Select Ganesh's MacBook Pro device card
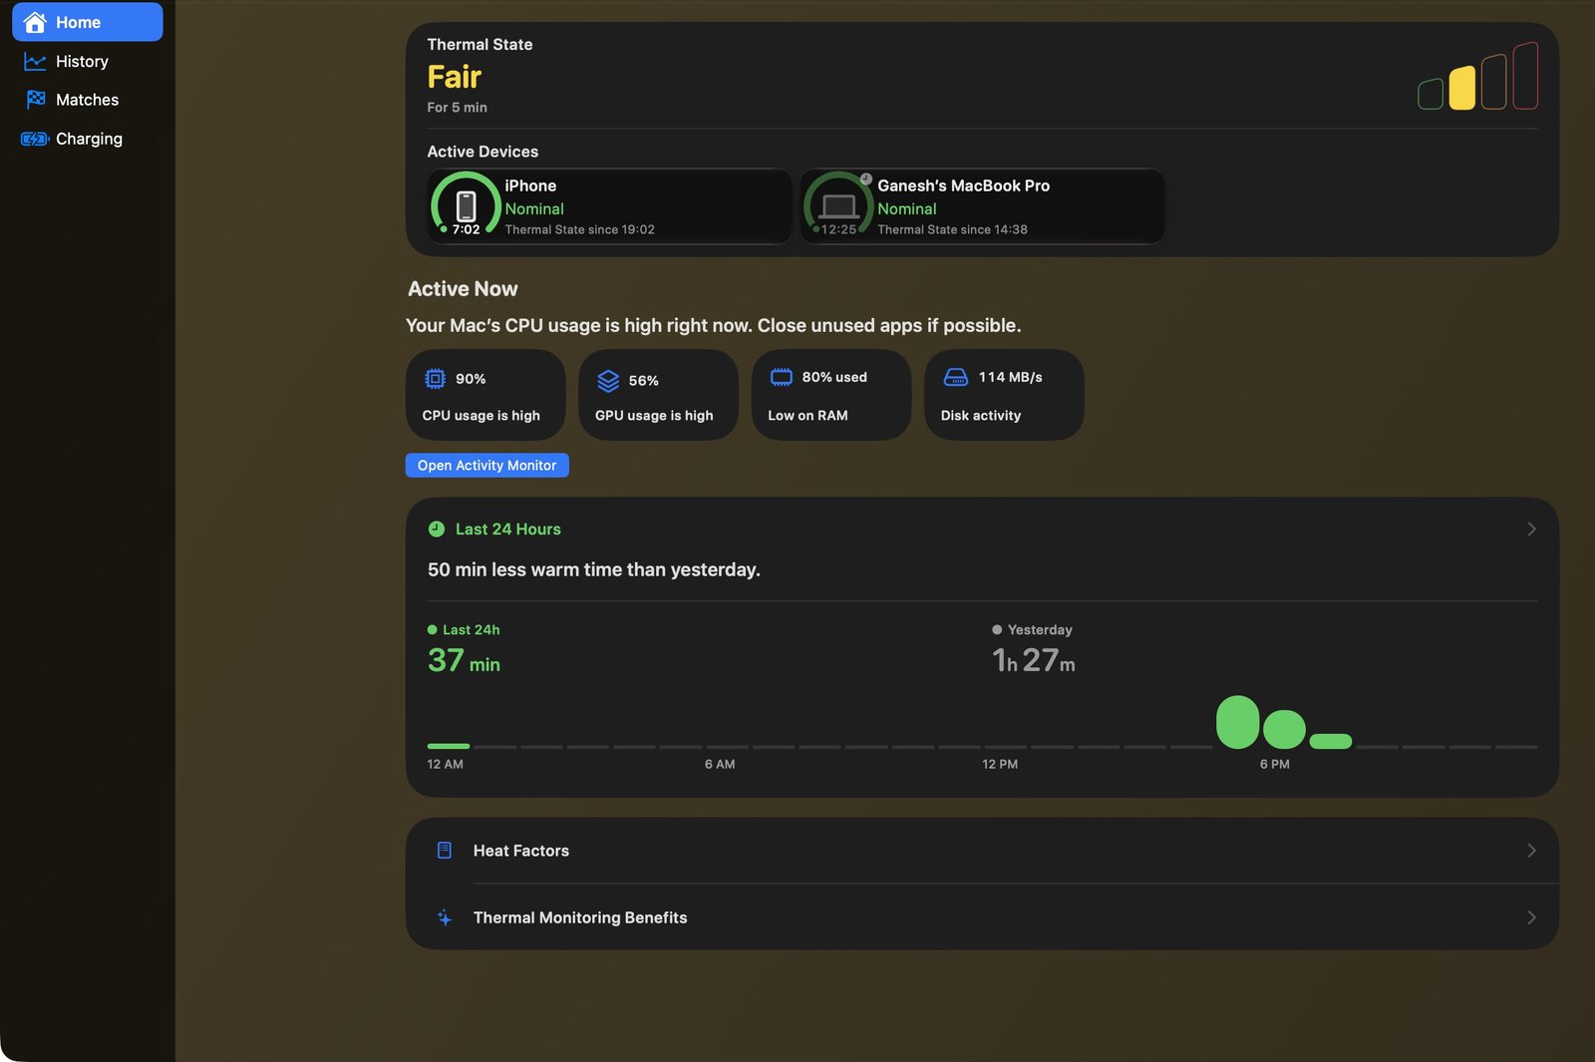Viewport: 1595px width, 1062px height. [982, 206]
